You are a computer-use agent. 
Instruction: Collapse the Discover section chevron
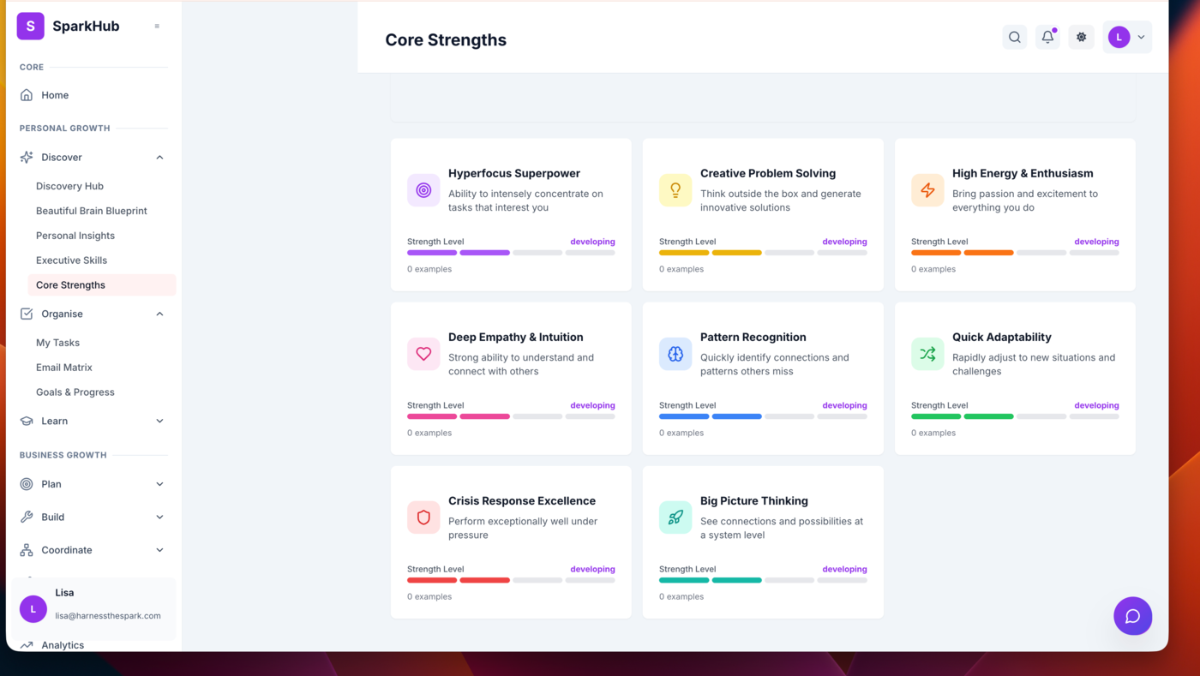coord(159,158)
